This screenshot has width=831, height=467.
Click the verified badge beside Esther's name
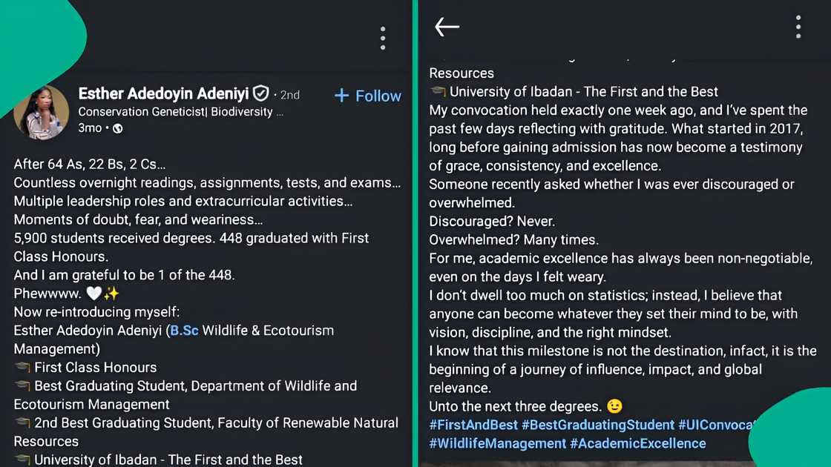pos(261,94)
